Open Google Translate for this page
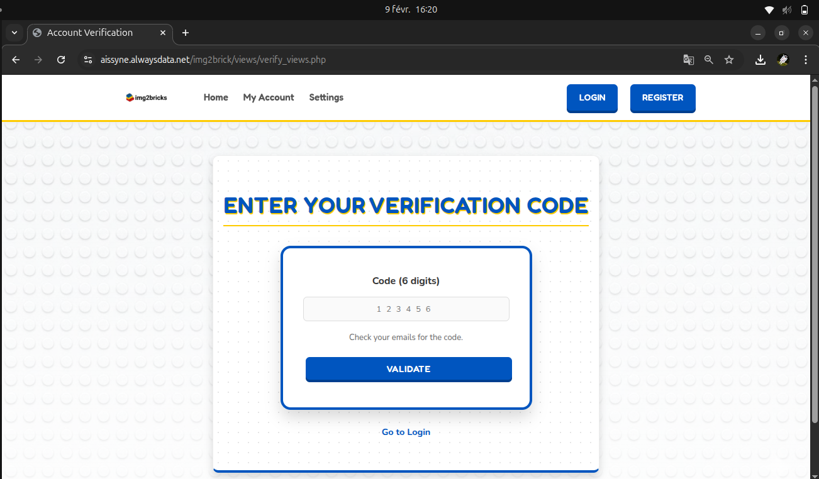The width and height of the screenshot is (819, 479). 689,60
